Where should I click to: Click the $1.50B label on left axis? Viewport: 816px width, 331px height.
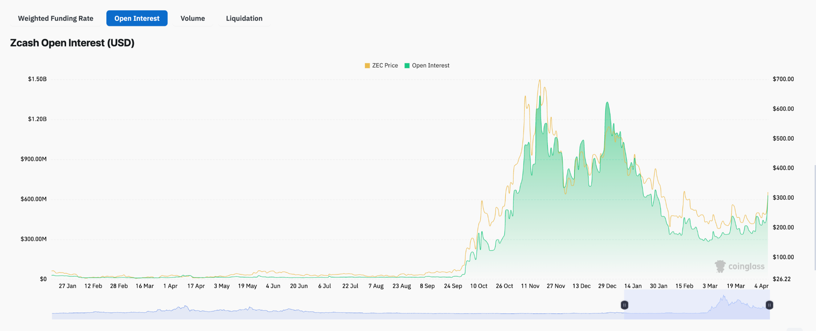click(x=37, y=79)
